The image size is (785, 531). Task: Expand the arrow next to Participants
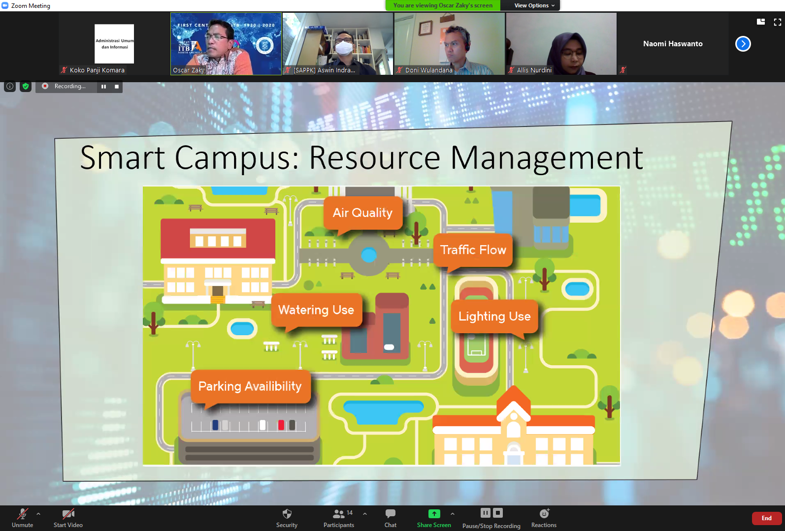pos(365,514)
